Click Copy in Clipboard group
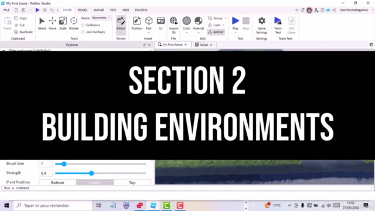 tap(21, 18)
